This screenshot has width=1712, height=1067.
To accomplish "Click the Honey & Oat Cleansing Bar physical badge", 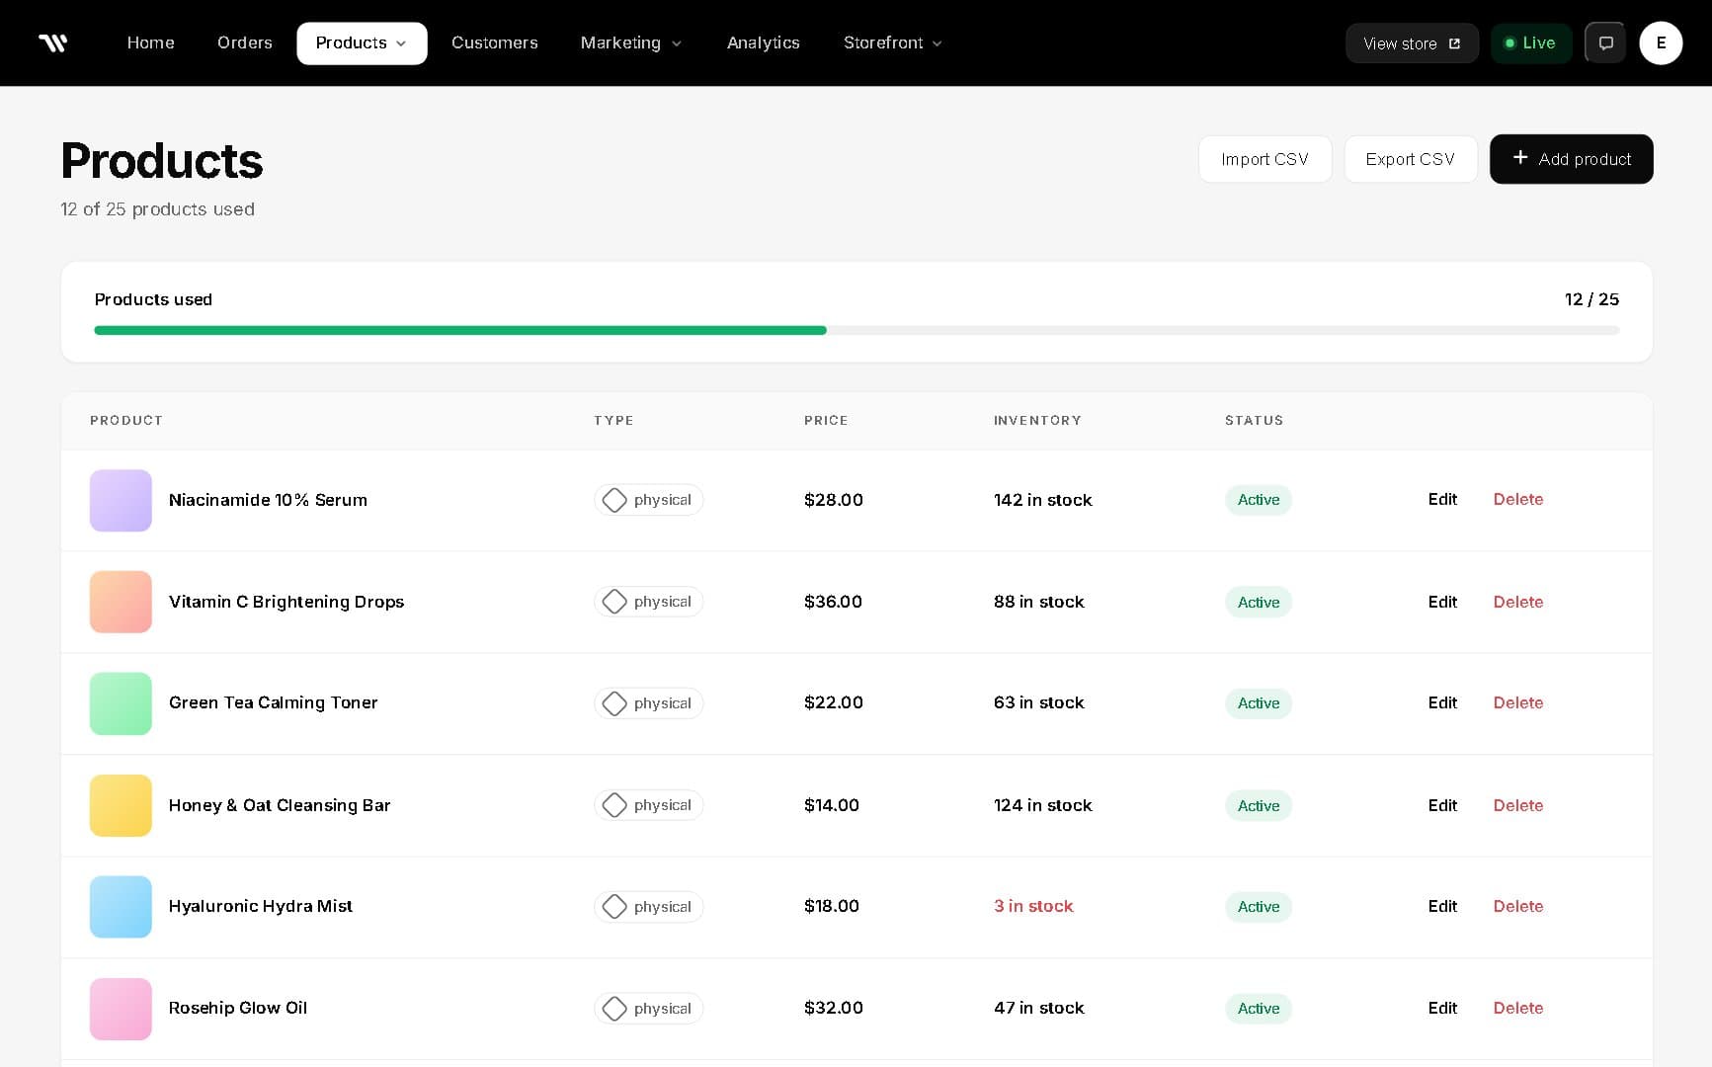I will (x=648, y=805).
